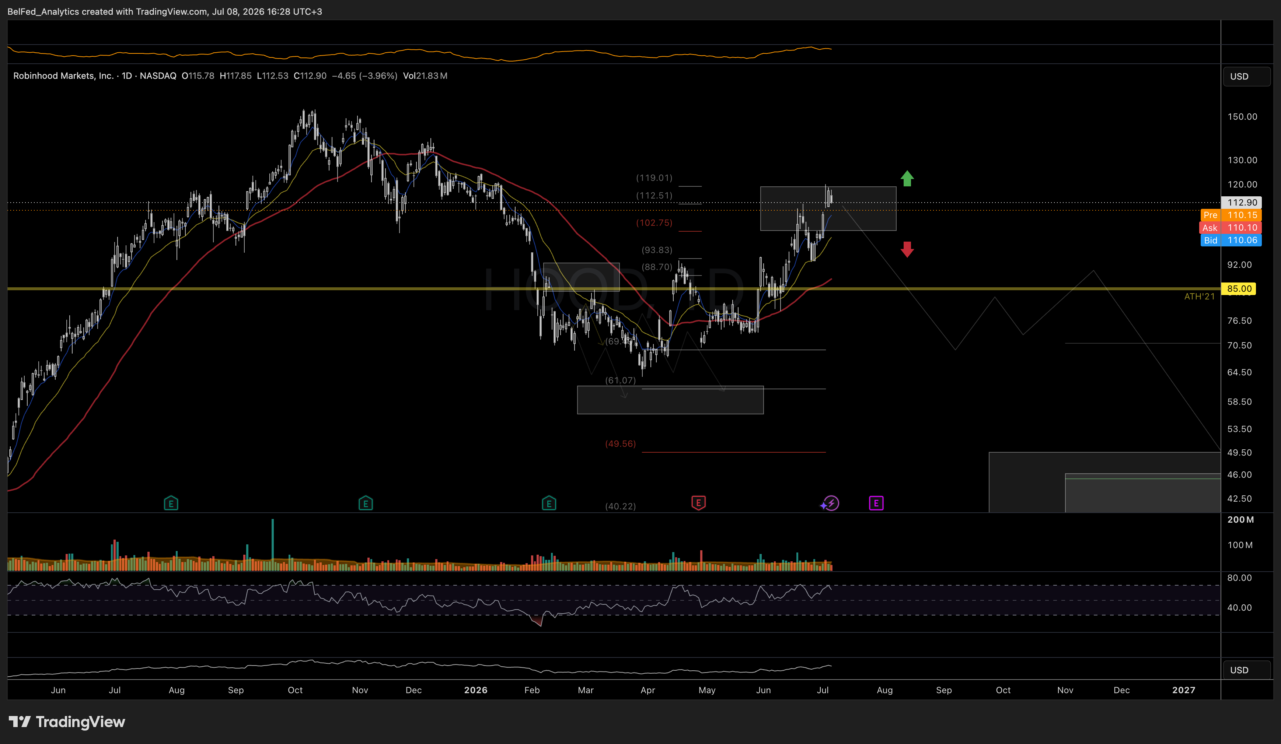Click the Mar label on time axis

point(586,690)
